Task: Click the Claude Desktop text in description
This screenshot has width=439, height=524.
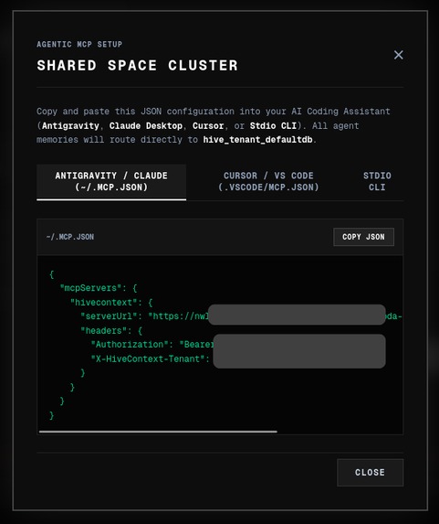Action: (146, 125)
